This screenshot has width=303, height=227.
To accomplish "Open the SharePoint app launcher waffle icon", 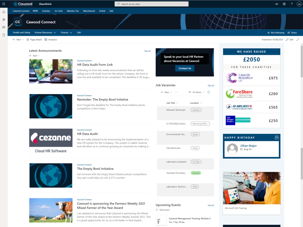I will click(x=3, y=4).
